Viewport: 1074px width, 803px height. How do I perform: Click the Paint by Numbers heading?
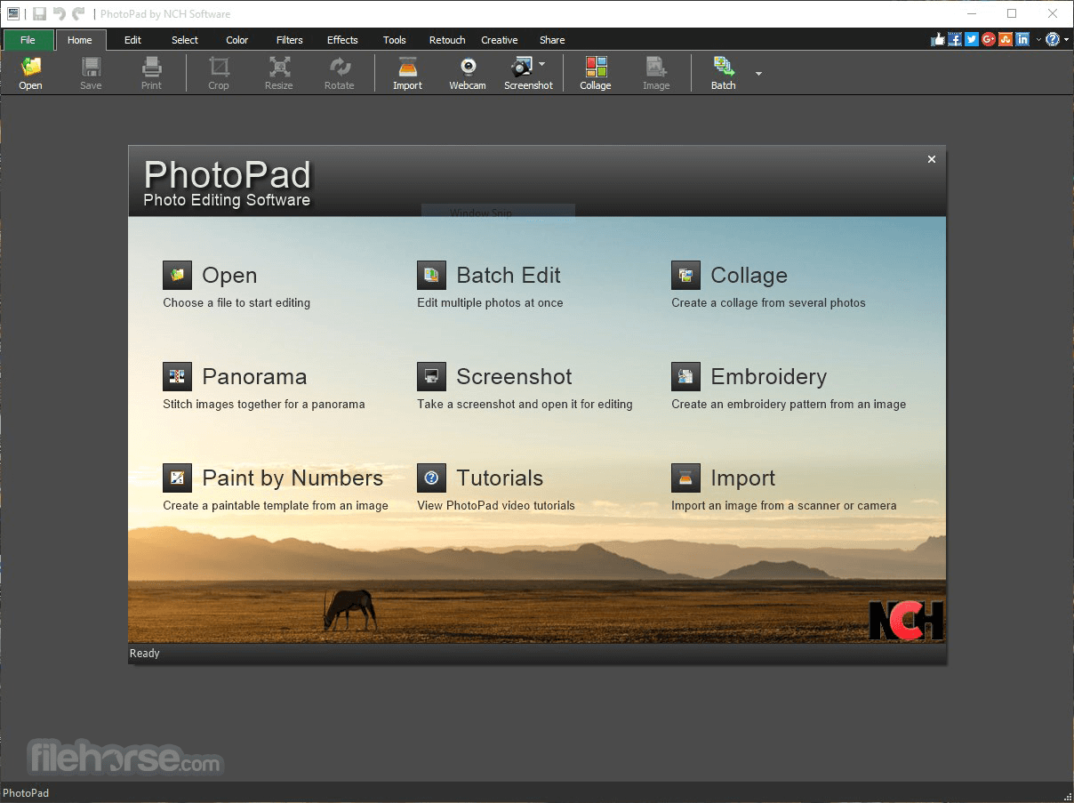293,479
